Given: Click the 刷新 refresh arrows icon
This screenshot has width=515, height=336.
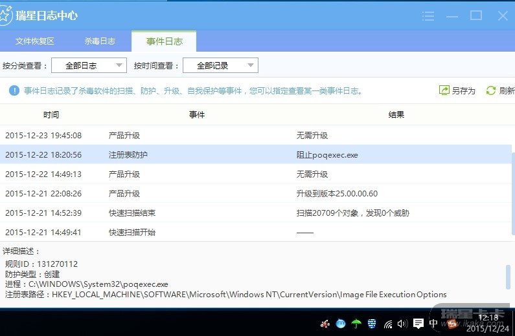Looking at the screenshot, I should tap(490, 90).
